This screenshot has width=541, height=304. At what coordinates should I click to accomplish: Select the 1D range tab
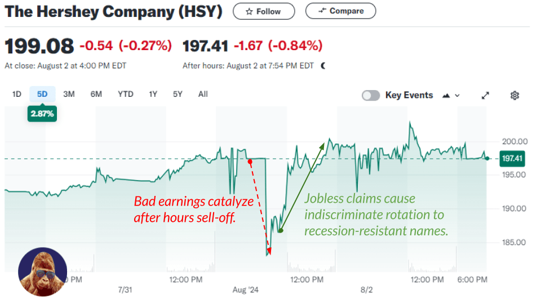[17, 94]
